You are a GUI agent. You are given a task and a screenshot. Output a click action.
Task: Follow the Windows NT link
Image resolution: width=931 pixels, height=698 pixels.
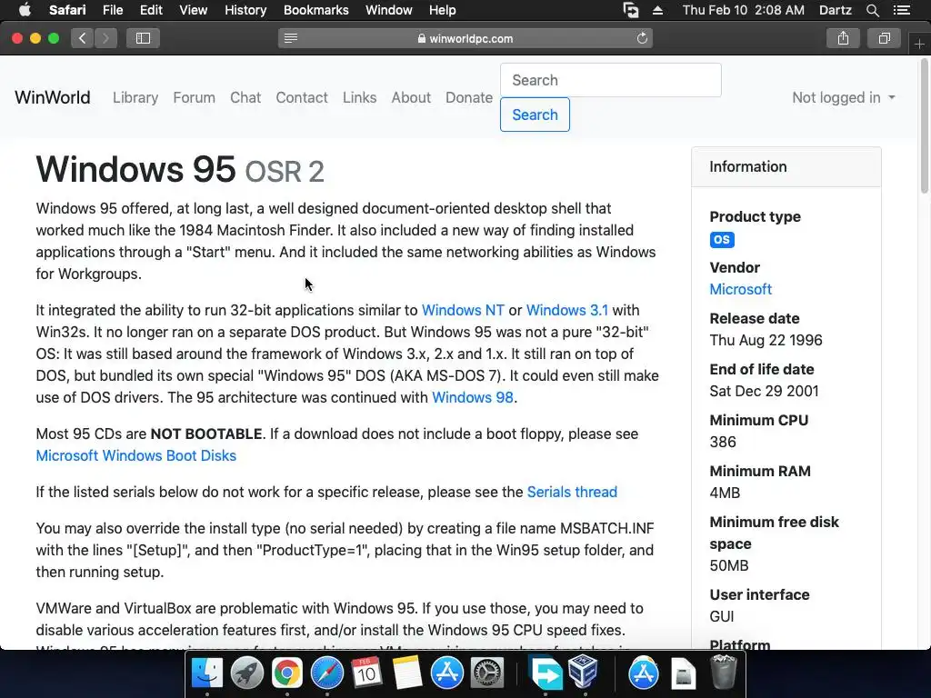(463, 311)
